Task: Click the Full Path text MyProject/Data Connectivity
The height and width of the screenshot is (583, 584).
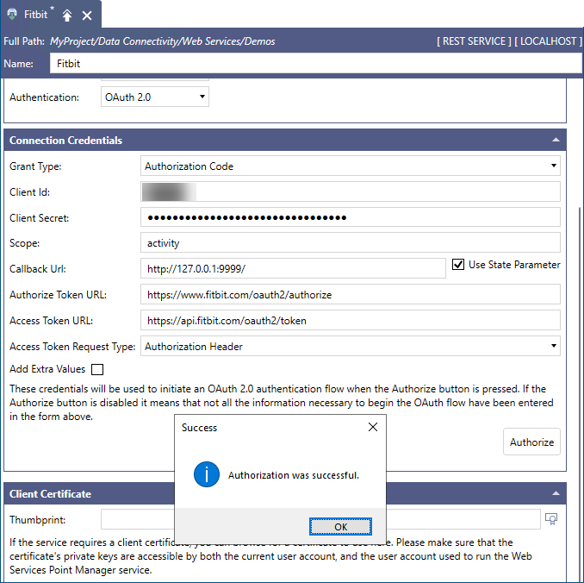Action: (163, 41)
